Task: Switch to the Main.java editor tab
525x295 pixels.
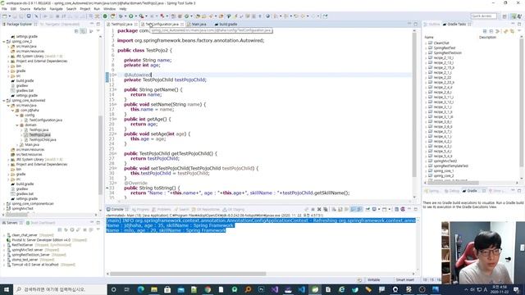Action: pos(199,24)
